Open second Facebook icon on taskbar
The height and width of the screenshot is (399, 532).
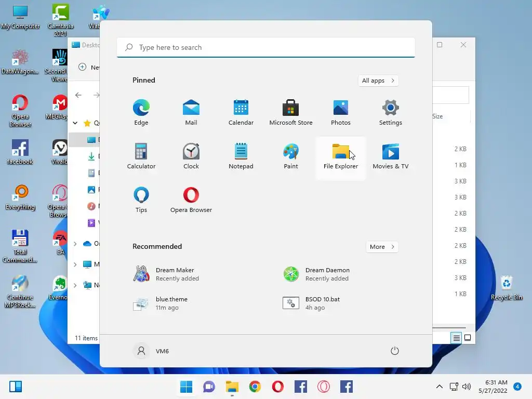pos(347,387)
